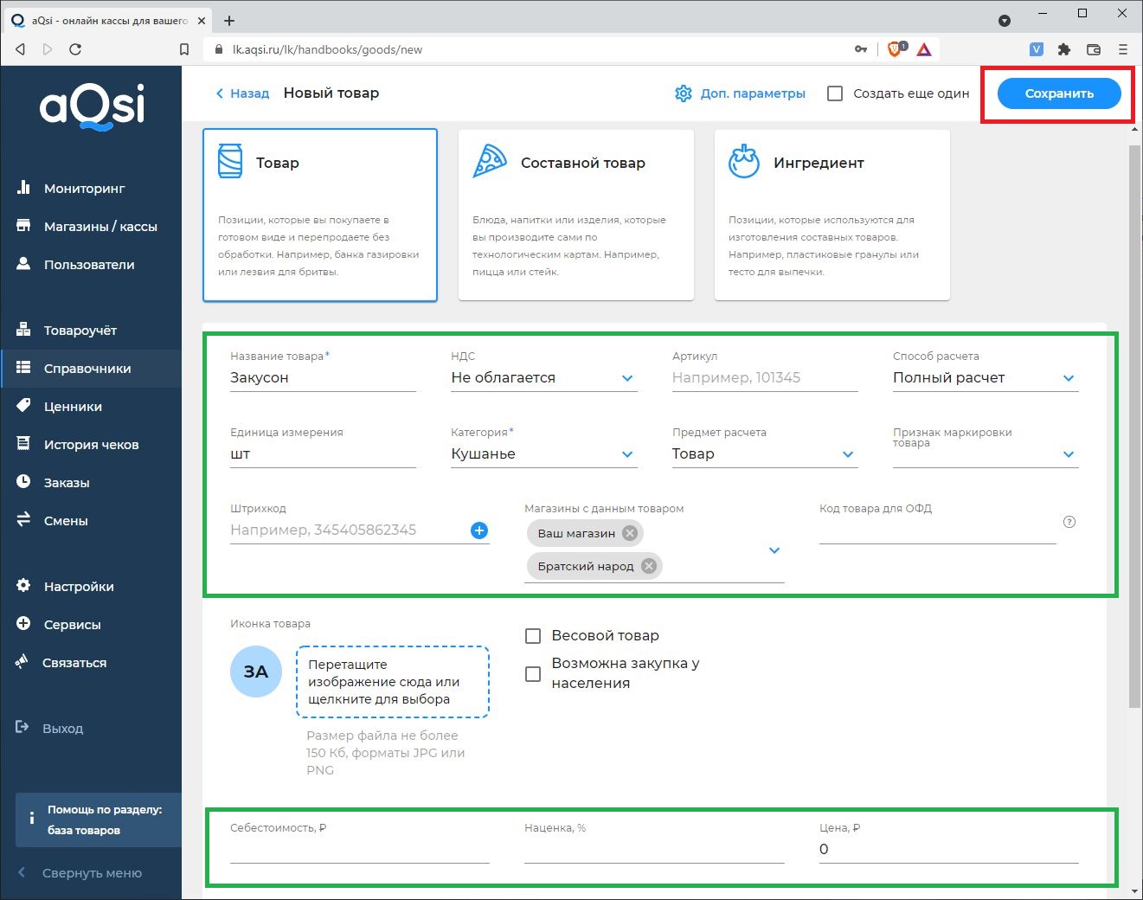Go to История чеков menu item
The width and height of the screenshot is (1143, 900).
pyautogui.click(x=91, y=444)
